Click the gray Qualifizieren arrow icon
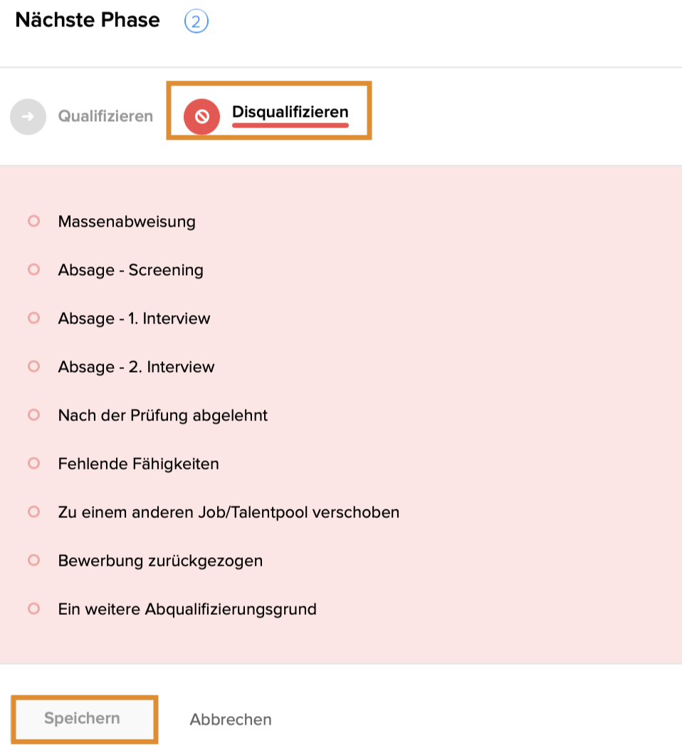Viewport: 682px width, 751px height. tap(28, 117)
